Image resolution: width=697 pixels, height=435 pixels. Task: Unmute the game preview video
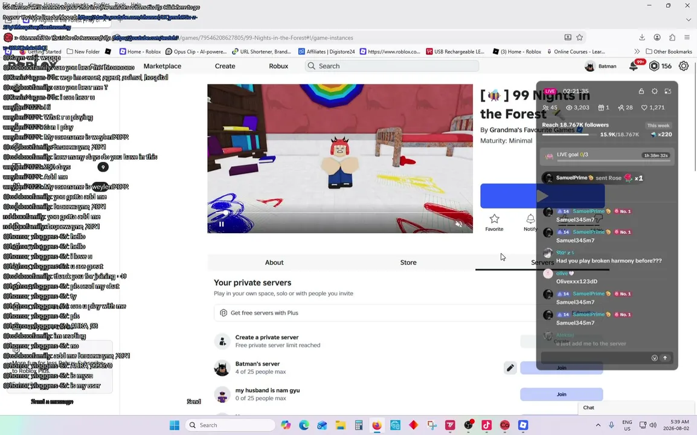[x=459, y=224]
